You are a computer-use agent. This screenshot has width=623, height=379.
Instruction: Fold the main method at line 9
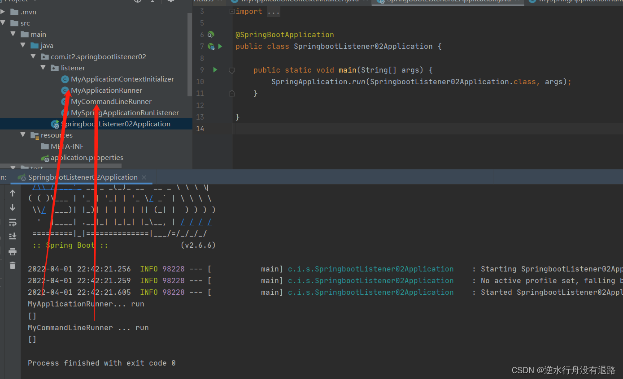click(231, 70)
